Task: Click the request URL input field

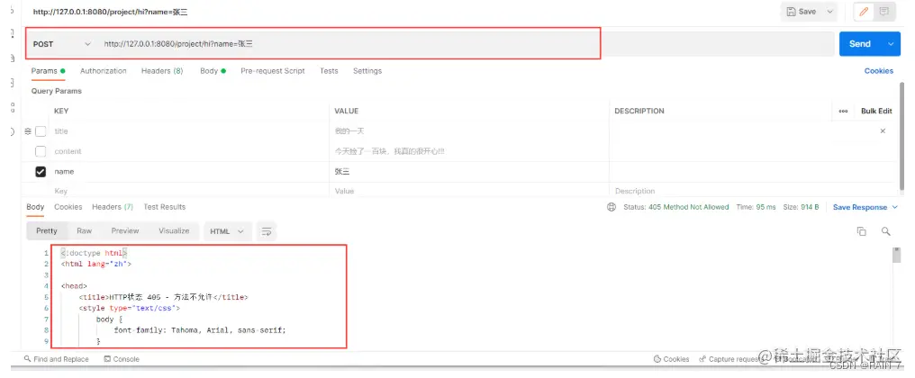Action: click(x=467, y=44)
